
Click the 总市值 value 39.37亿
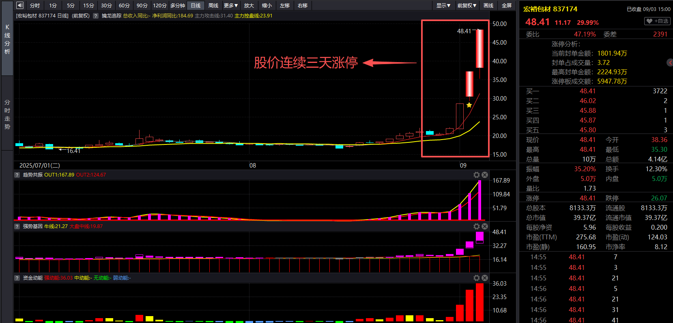click(585, 218)
